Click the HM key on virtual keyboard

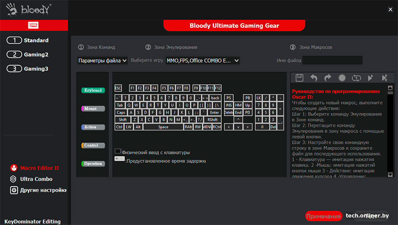238,105
